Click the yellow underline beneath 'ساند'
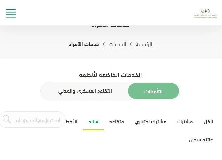 click(93, 130)
